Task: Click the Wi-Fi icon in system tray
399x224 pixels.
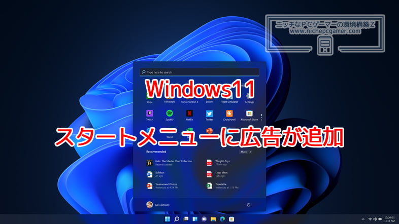Action: pyautogui.click(x=370, y=219)
